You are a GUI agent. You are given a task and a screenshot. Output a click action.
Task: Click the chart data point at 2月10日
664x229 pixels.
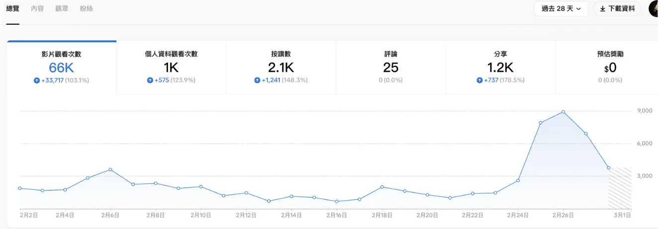tap(201, 187)
